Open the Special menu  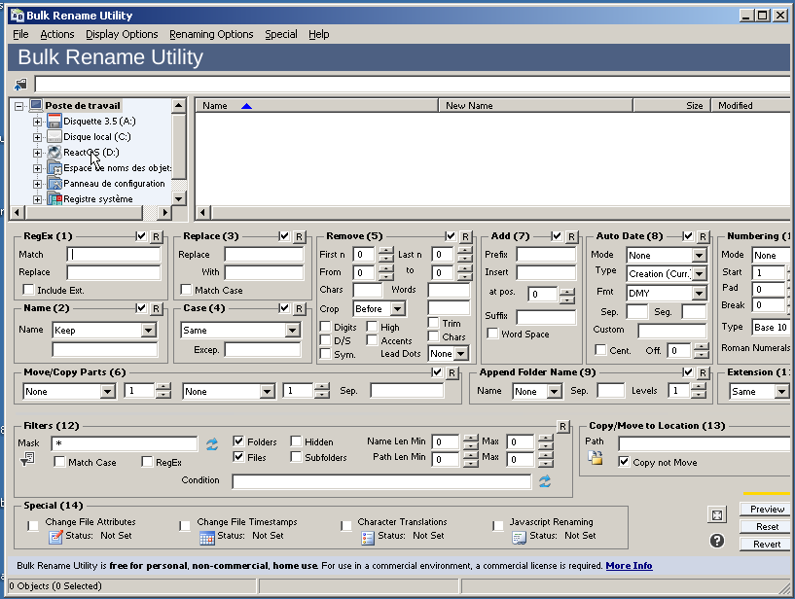point(281,34)
